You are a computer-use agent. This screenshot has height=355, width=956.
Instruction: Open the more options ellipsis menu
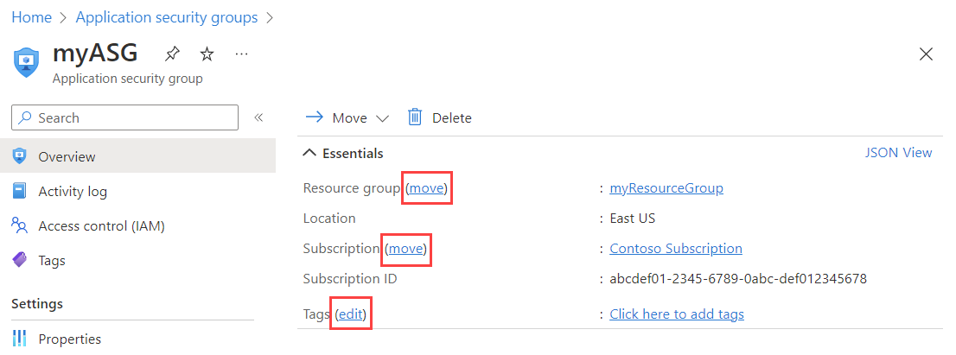pyautogui.click(x=242, y=54)
